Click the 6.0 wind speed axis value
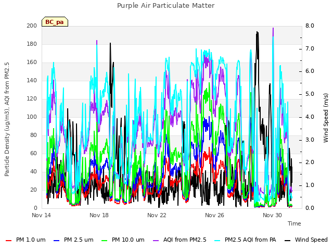 (310, 71)
